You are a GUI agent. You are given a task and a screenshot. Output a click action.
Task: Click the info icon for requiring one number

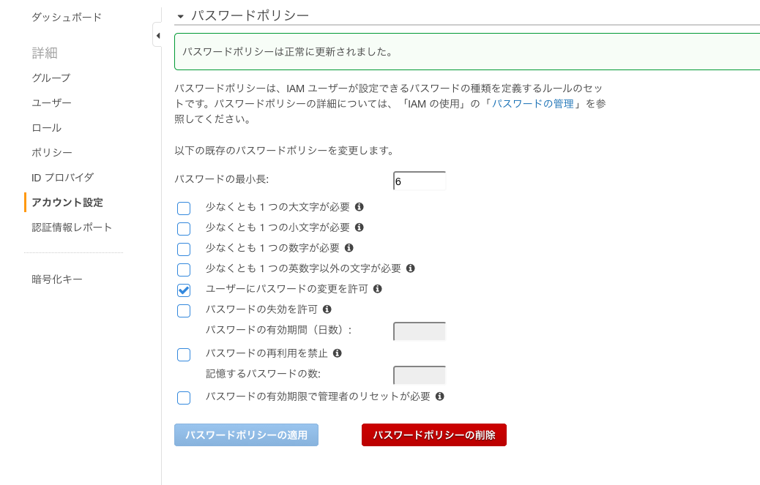tap(350, 249)
